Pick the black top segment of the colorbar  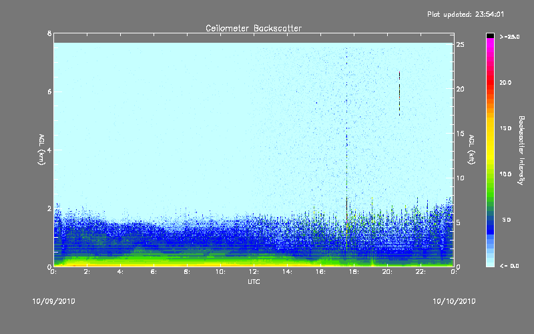pyautogui.click(x=490, y=35)
